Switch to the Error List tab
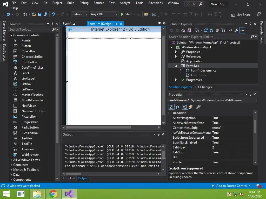 click(x=69, y=178)
